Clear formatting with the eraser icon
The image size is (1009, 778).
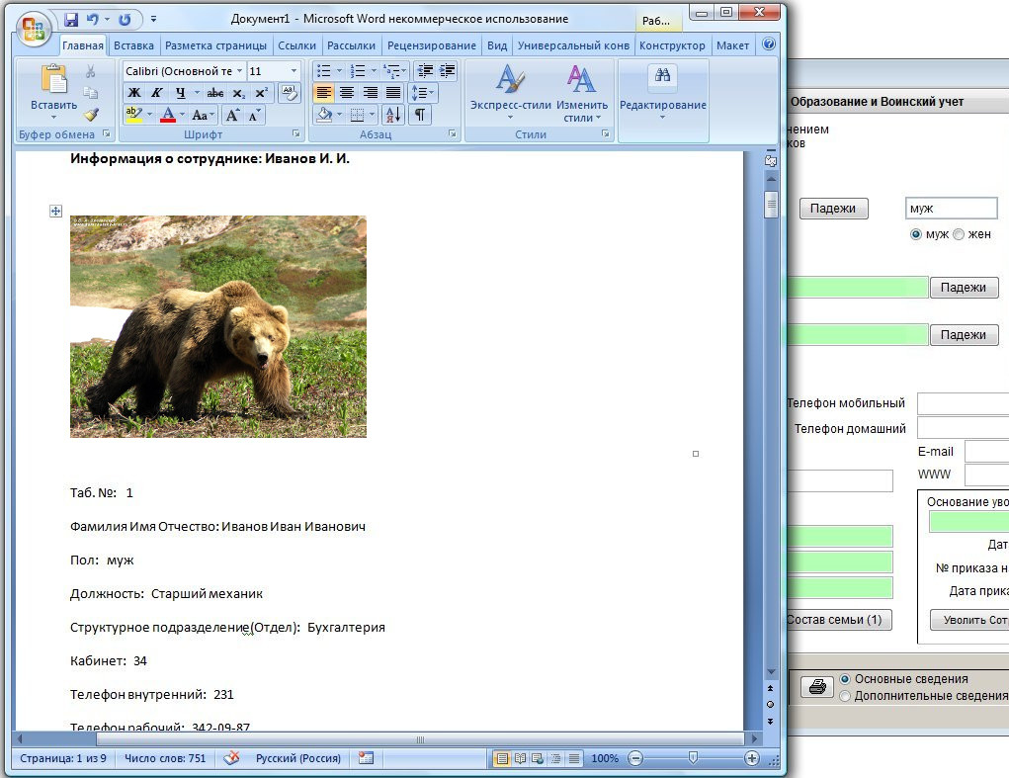[289, 93]
